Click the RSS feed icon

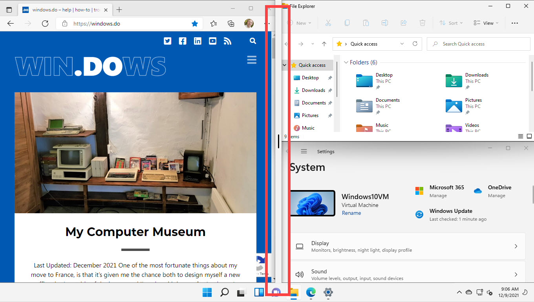point(227,41)
